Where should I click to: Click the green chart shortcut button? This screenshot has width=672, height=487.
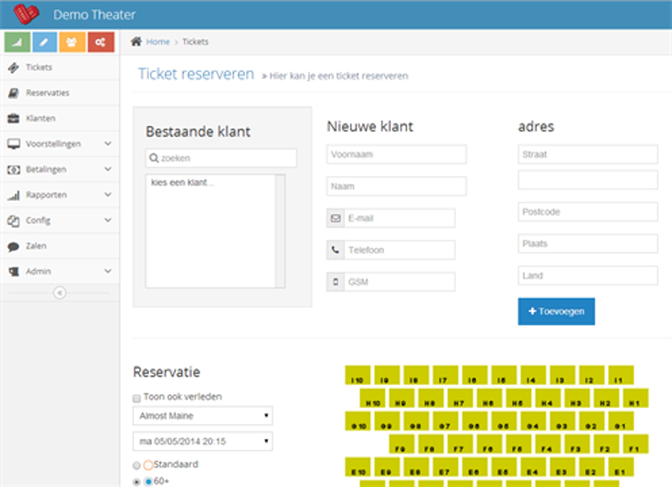click(x=17, y=41)
